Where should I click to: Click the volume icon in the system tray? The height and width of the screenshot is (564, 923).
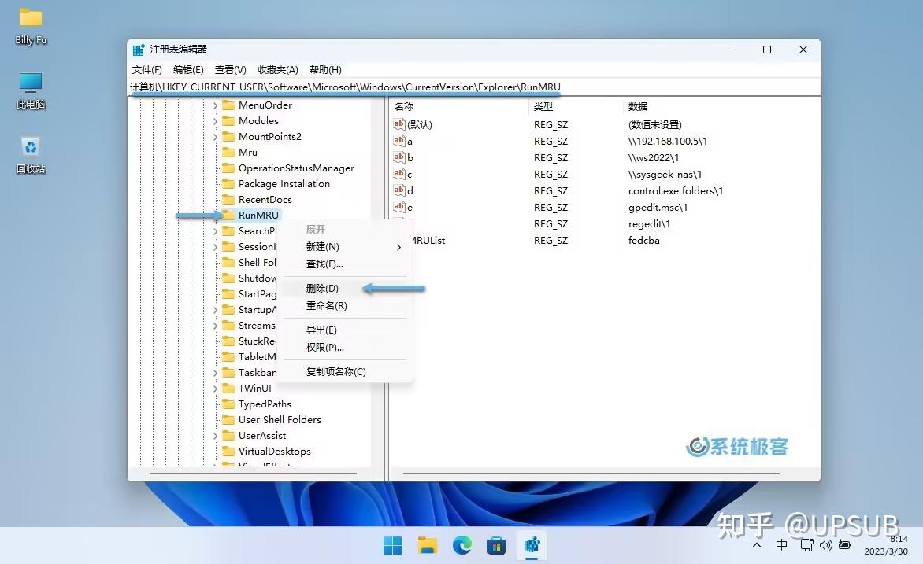[x=825, y=544]
